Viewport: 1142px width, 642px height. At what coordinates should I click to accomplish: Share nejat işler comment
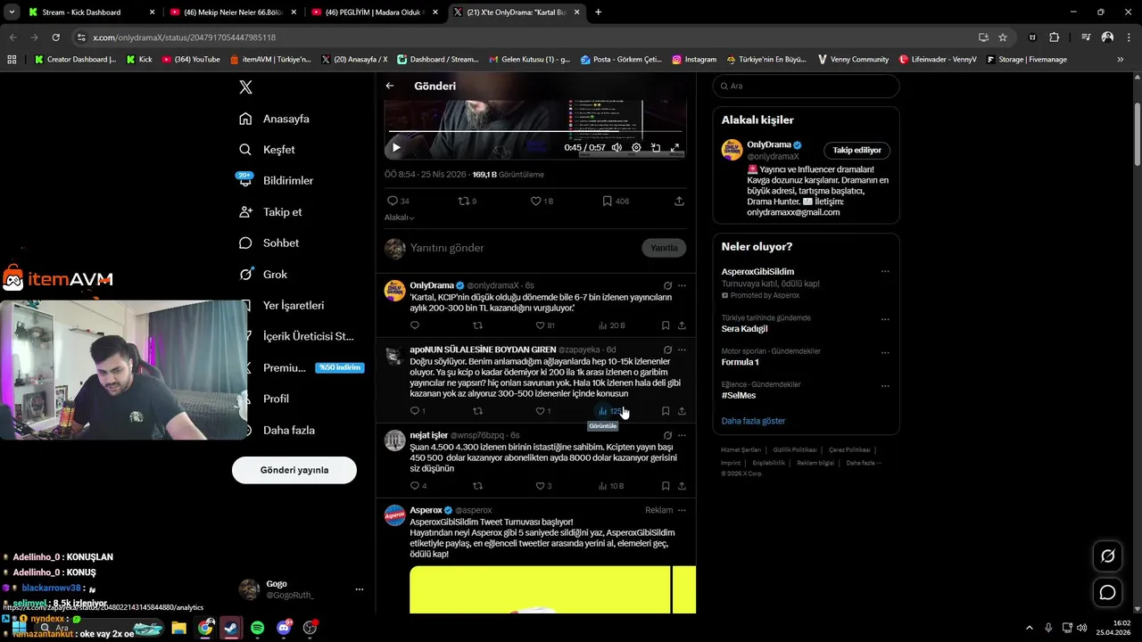[x=682, y=486]
